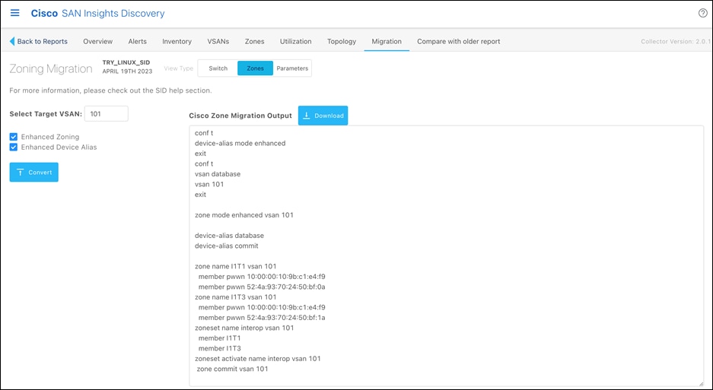Click the 'zoneset name interop vsan 101' line
Image resolution: width=713 pixels, height=390 pixels.
244,328
